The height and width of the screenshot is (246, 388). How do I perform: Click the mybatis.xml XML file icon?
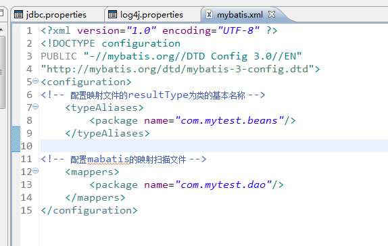(x=209, y=15)
